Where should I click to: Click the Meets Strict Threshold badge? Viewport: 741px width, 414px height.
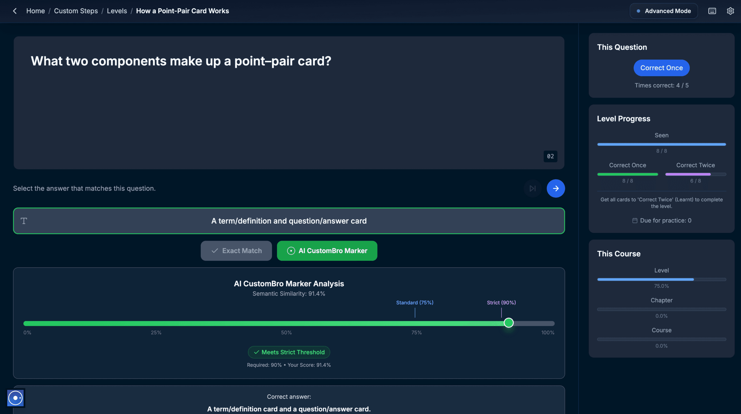(x=289, y=352)
